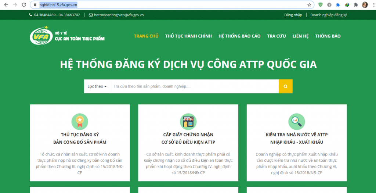Reload the page with the refresh icon
376x193 pixels.
coord(24,5)
